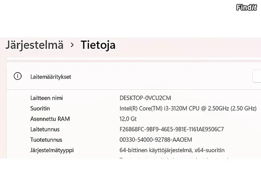Click the Findit logo watermark
This screenshot has width=261, height=196.
pyautogui.click(x=247, y=7)
